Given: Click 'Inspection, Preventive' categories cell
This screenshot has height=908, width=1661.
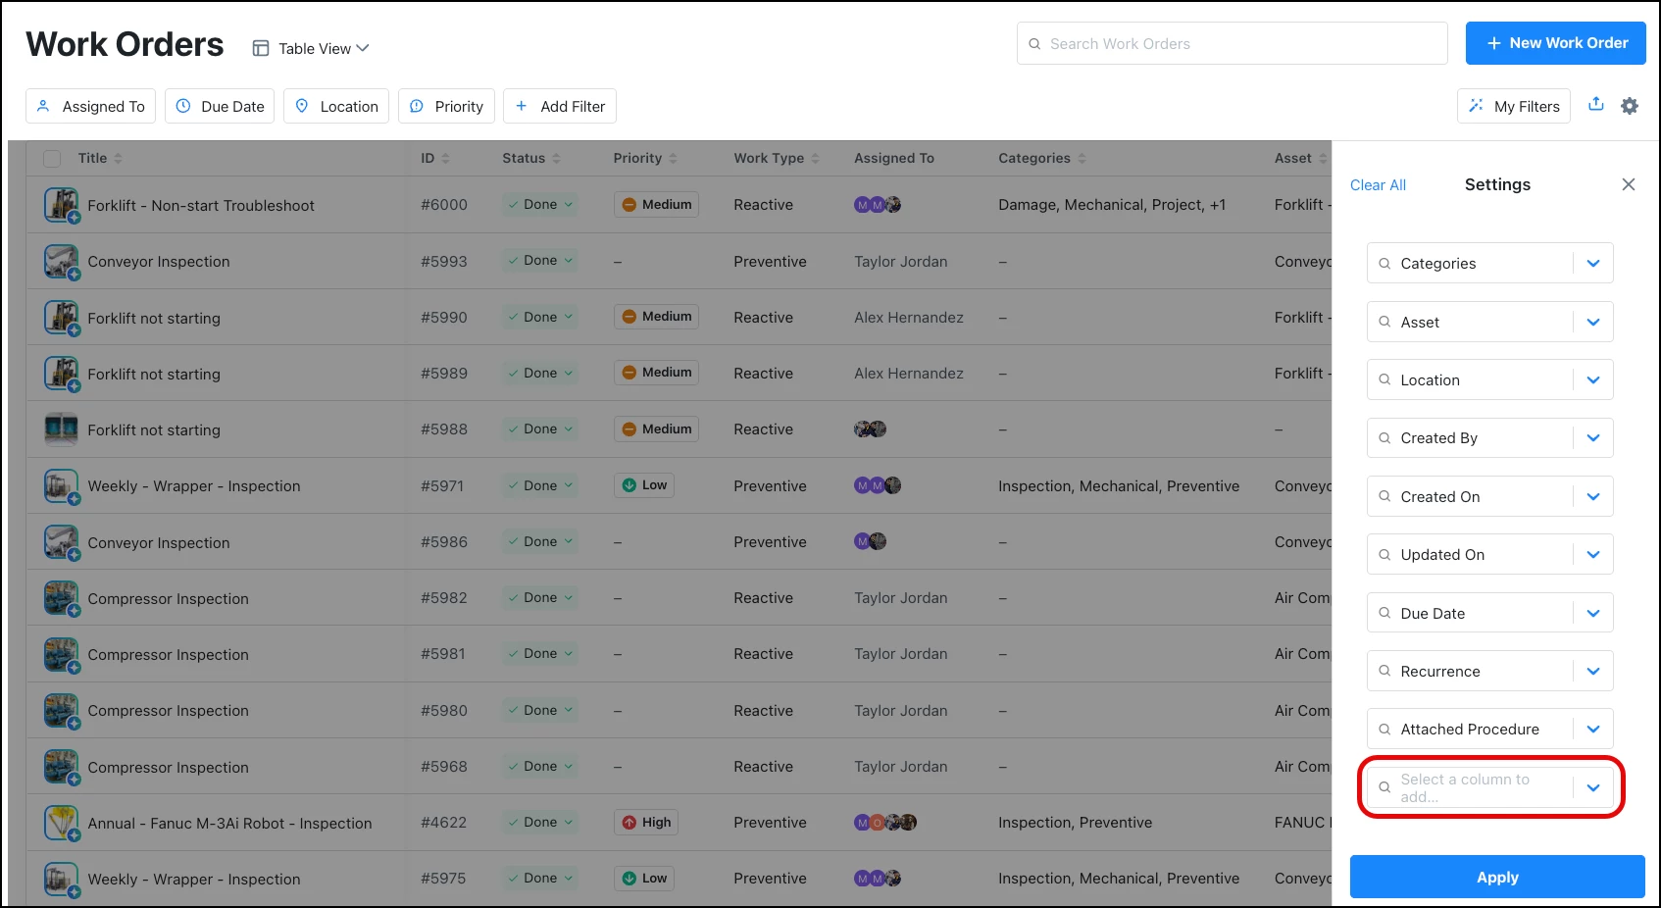Looking at the screenshot, I should coord(1075,823).
